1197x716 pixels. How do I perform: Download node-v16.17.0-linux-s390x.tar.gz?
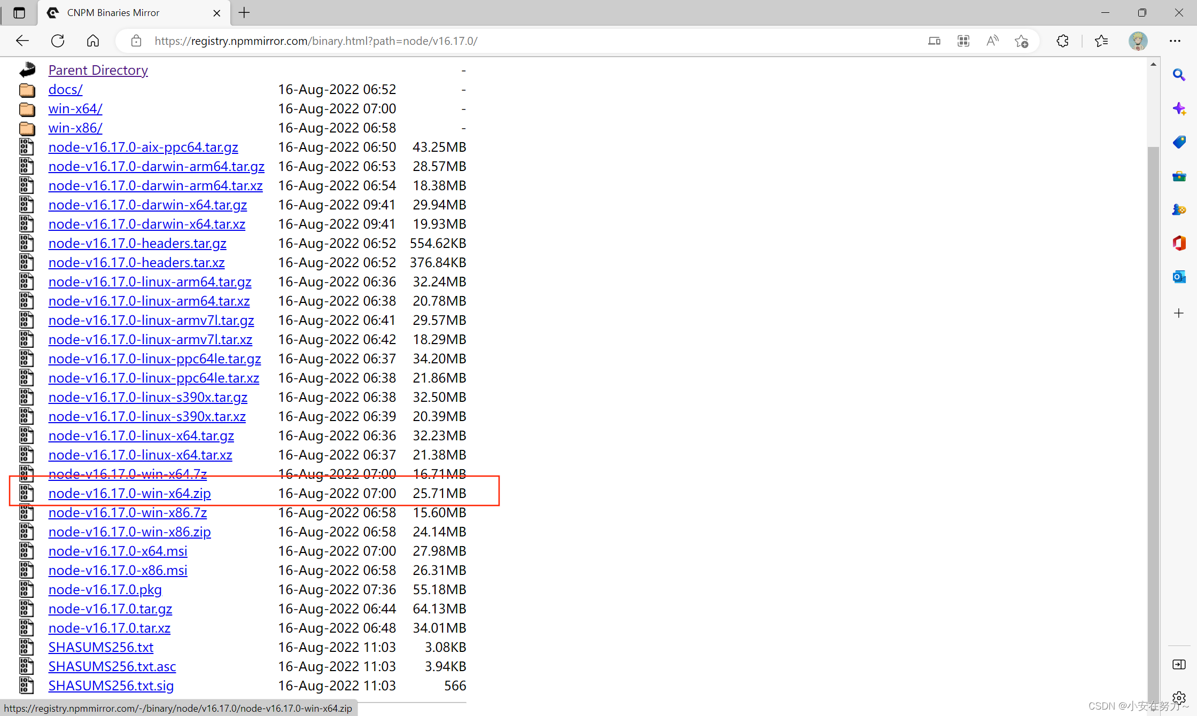148,398
